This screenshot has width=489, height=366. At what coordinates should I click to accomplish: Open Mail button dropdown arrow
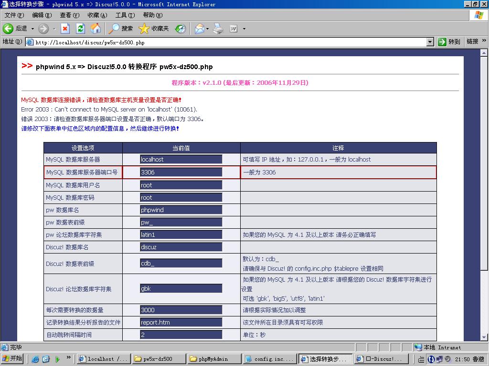click(207, 29)
